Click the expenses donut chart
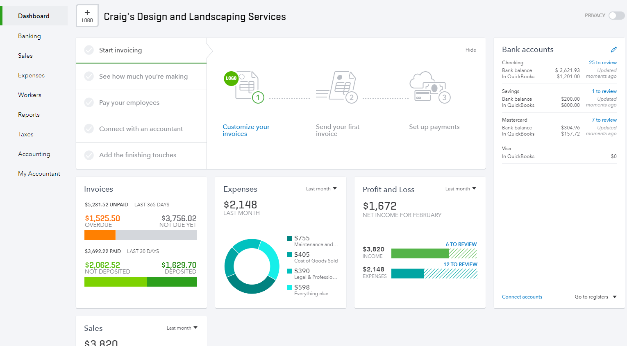Screen dimensions: 627x346 click(x=252, y=266)
